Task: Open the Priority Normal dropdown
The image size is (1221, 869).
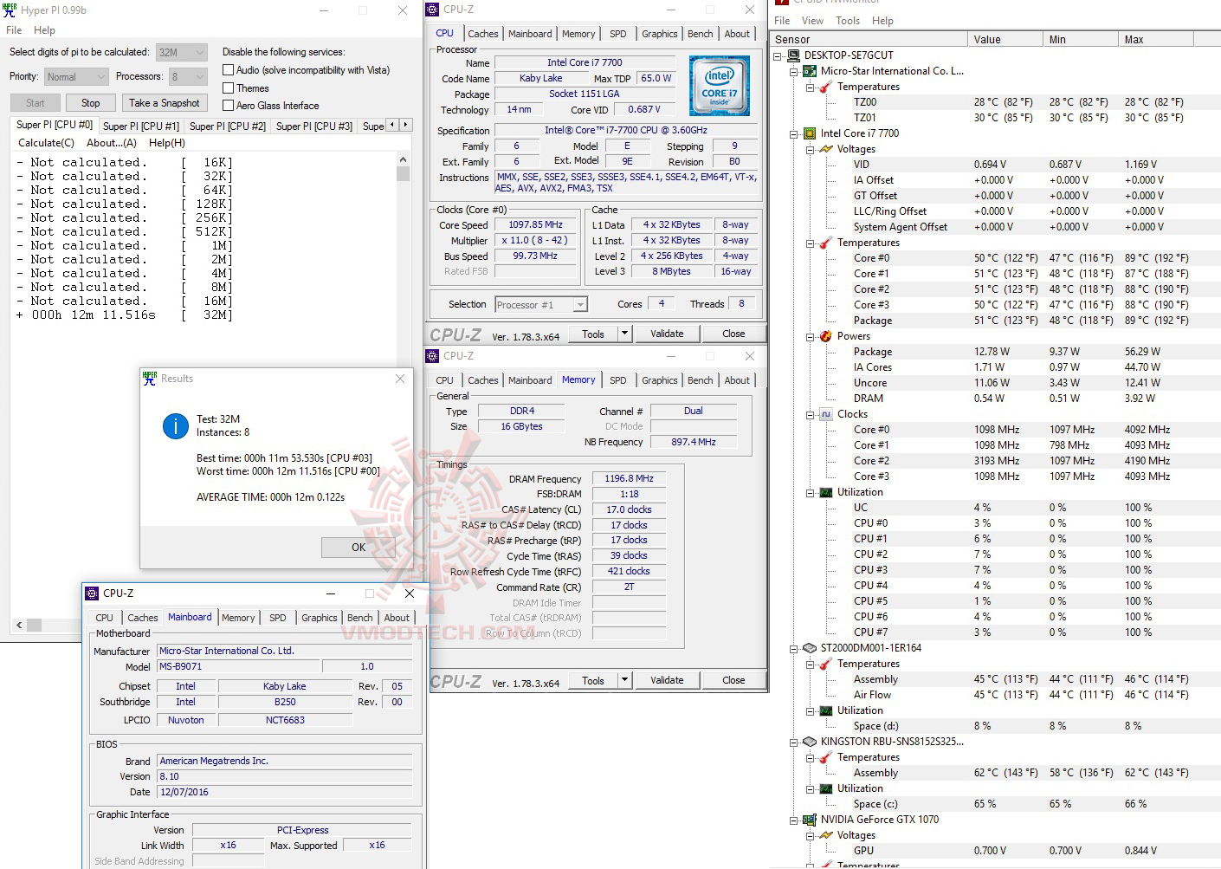Action: tap(76, 77)
